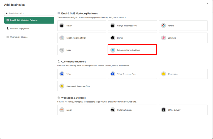Click the Klaviyo logo icon
The width and height of the screenshot is (213, 139).
tap(62, 26)
